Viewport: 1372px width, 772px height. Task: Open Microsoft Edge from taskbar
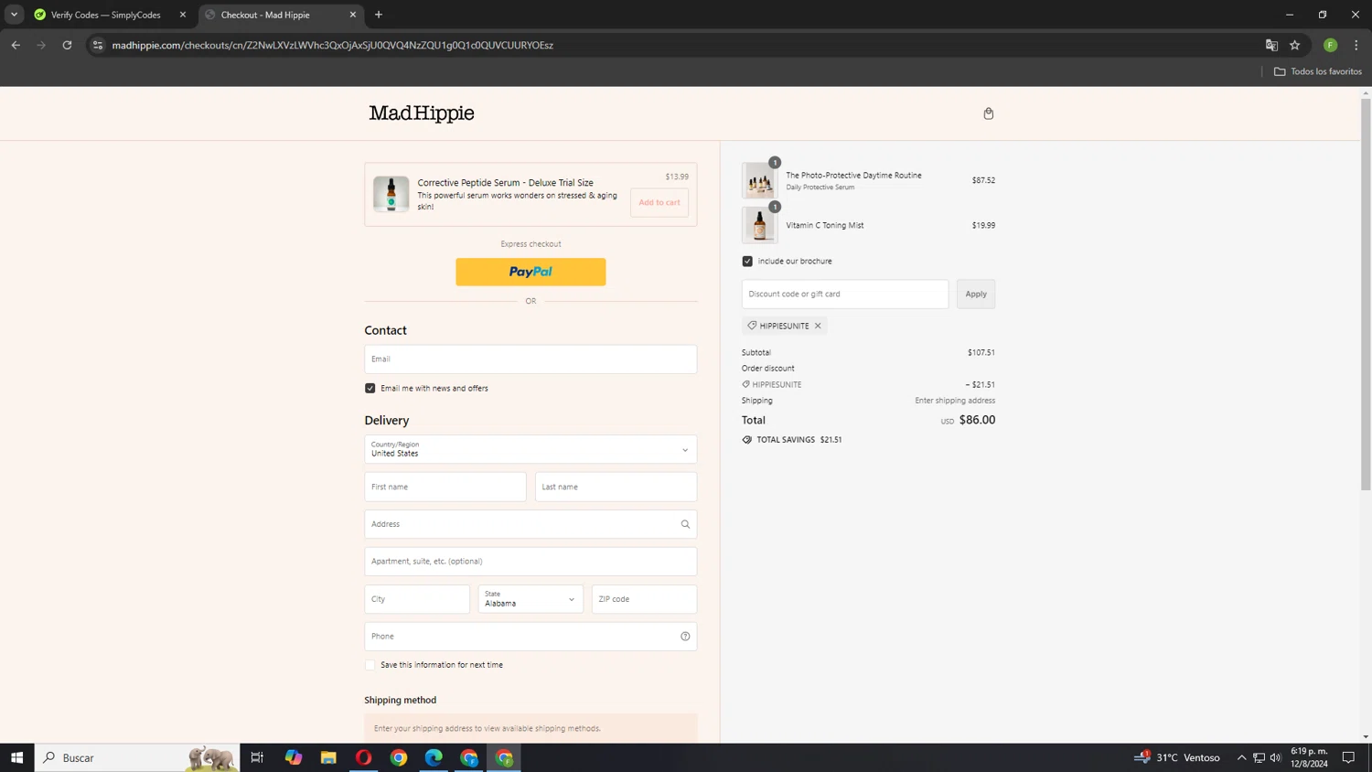coord(434,757)
